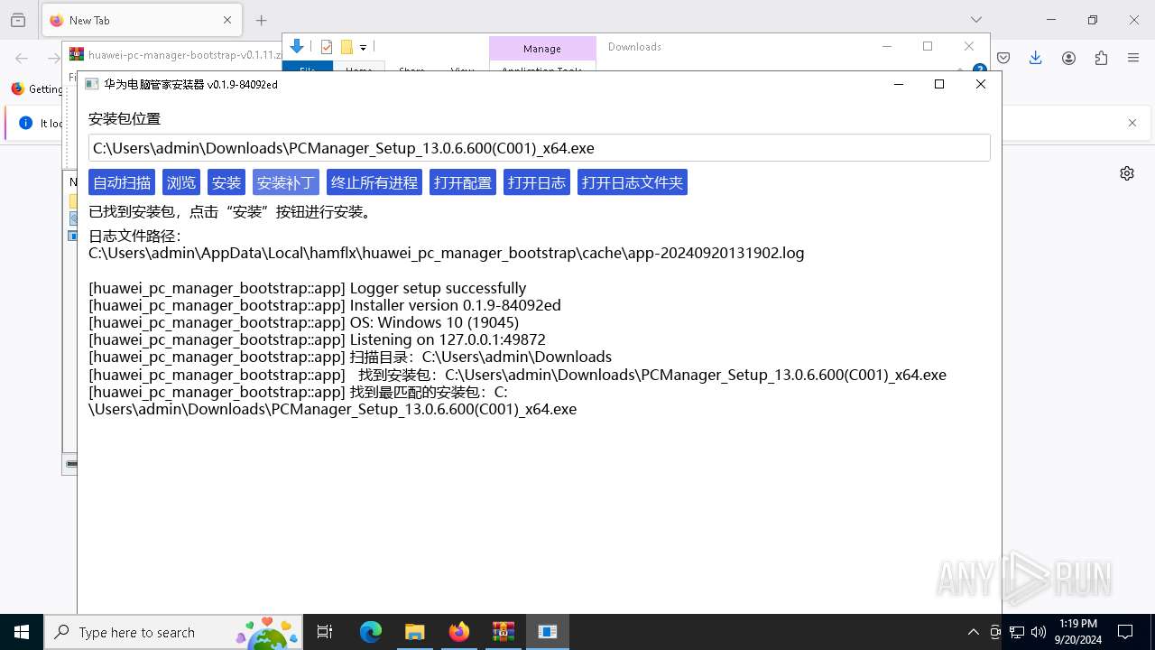
Task: Dismiss the Firefox notification bar
Action: click(1132, 123)
